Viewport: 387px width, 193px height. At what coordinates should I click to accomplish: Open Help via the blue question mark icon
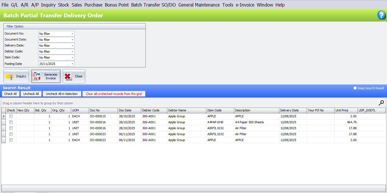pos(381,15)
